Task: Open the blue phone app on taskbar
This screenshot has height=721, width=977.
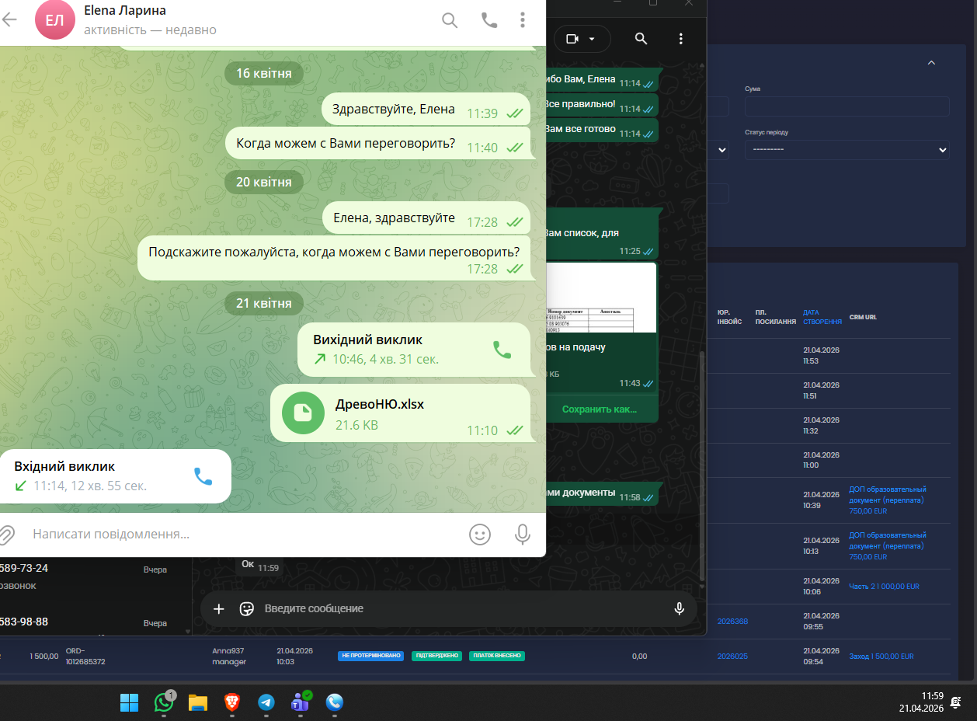Action: click(335, 702)
